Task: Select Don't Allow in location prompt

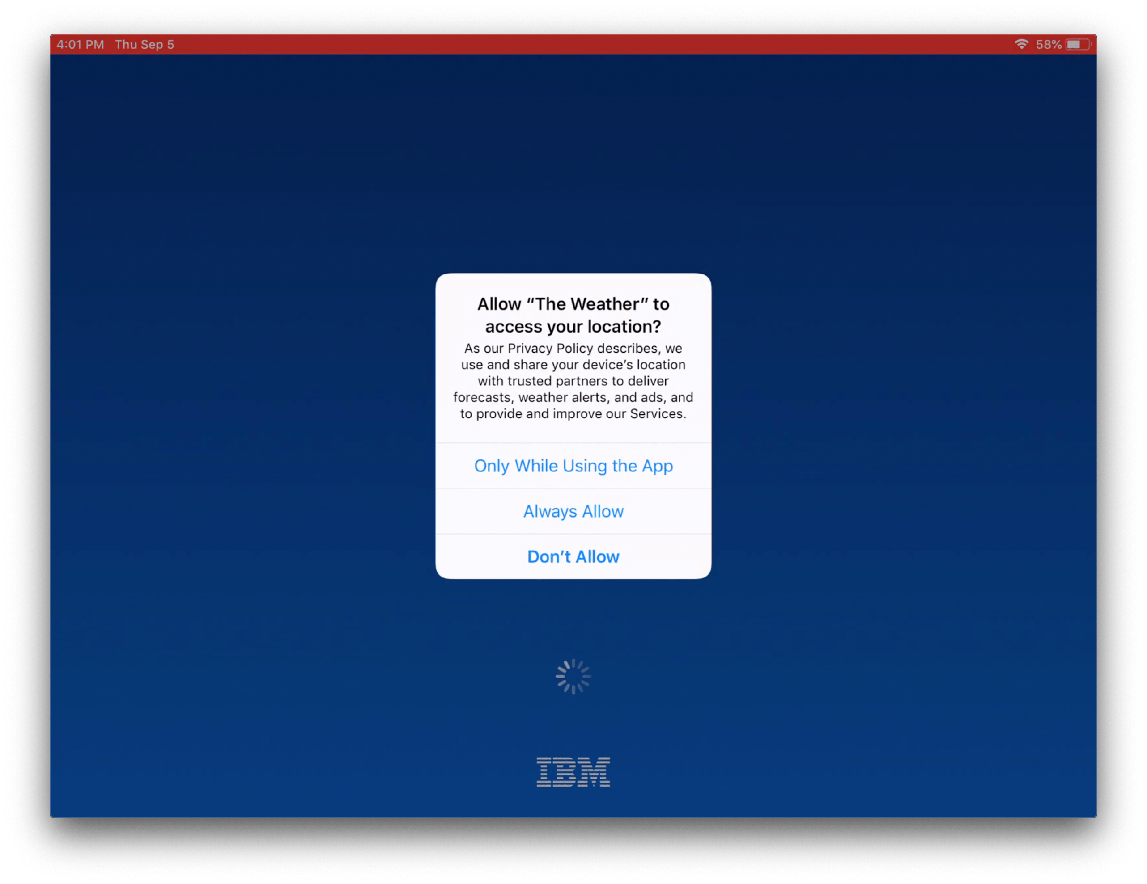Action: [573, 556]
